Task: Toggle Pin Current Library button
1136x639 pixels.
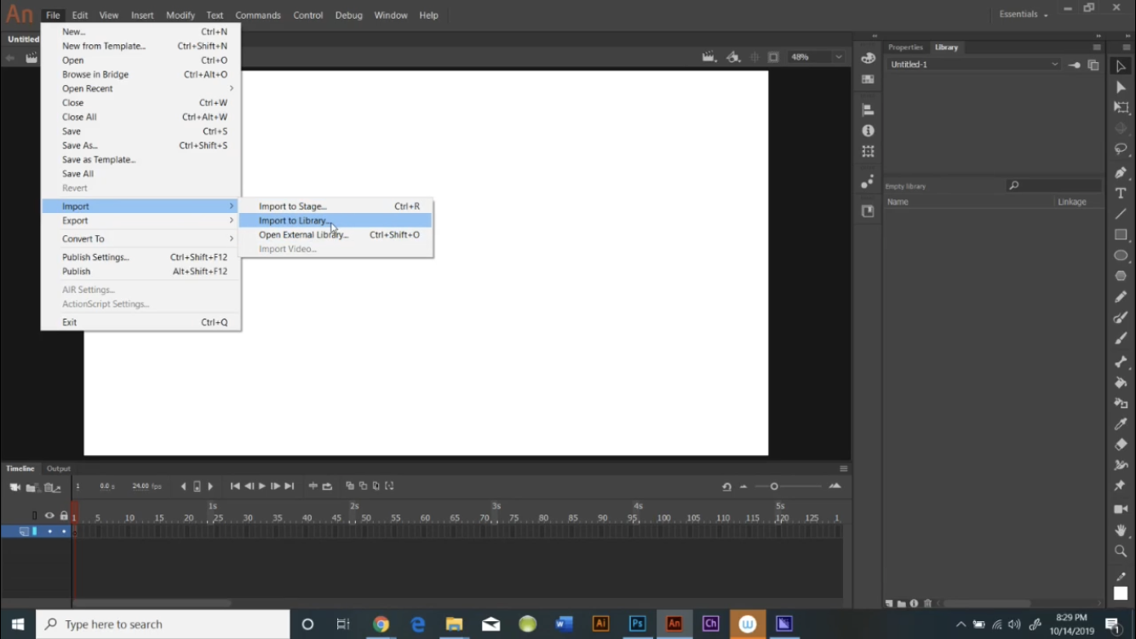Action: (1075, 65)
